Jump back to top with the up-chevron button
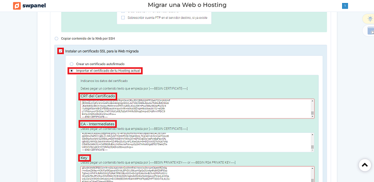The width and height of the screenshot is (374, 182). [365, 165]
